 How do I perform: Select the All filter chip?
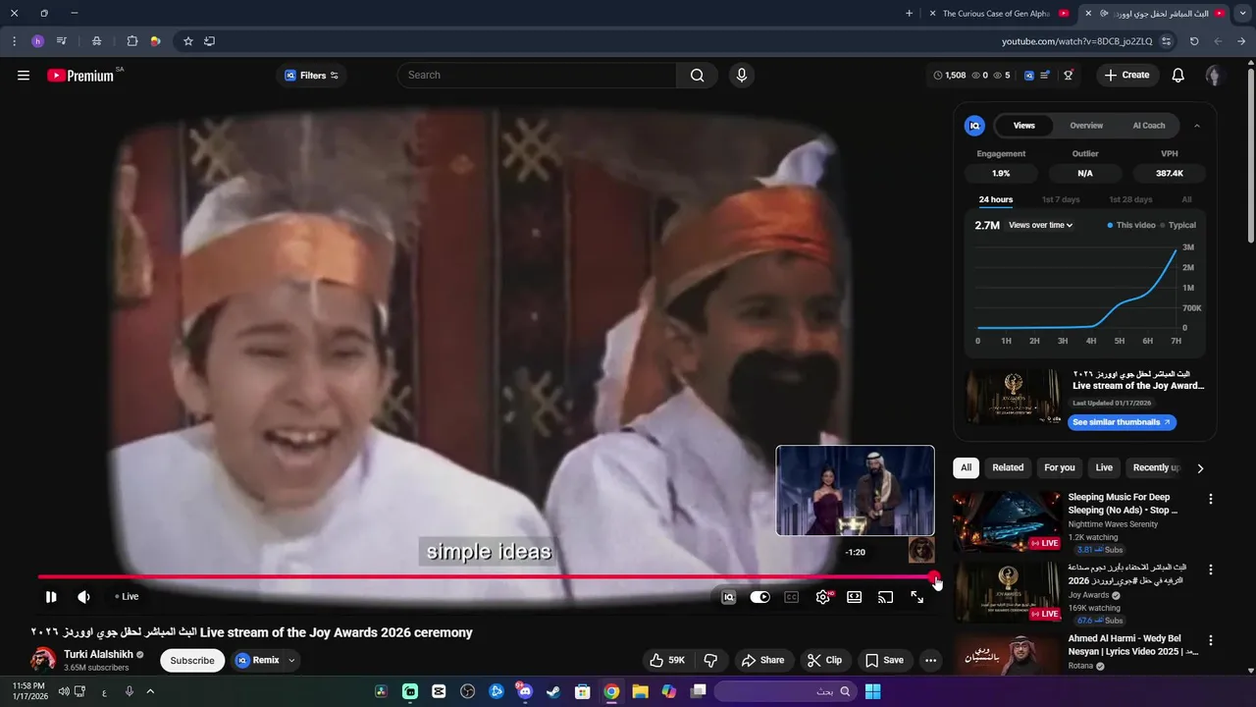[966, 468]
